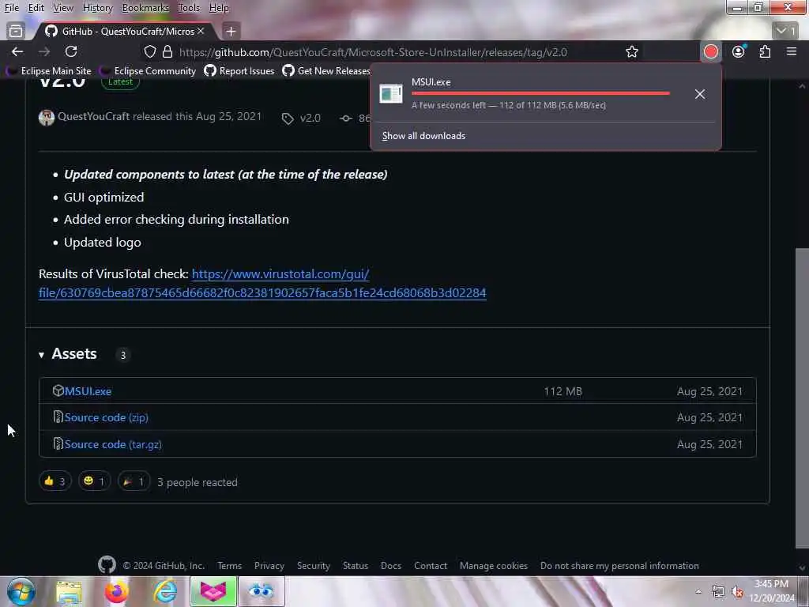Screen dimensions: 809x607
Task: Open the Firefox View icon
Action: tap(16, 31)
